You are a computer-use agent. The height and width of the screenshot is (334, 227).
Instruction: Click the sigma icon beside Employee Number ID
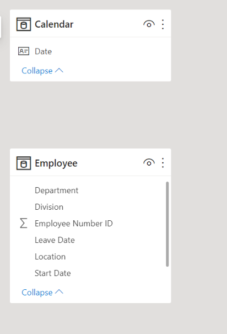pyautogui.click(x=24, y=223)
